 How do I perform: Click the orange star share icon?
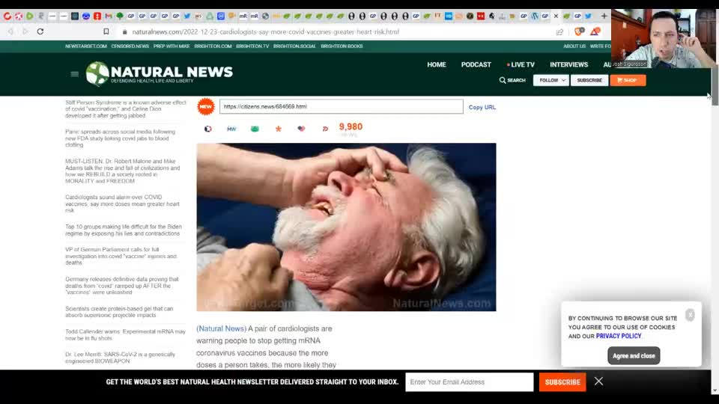tap(278, 129)
